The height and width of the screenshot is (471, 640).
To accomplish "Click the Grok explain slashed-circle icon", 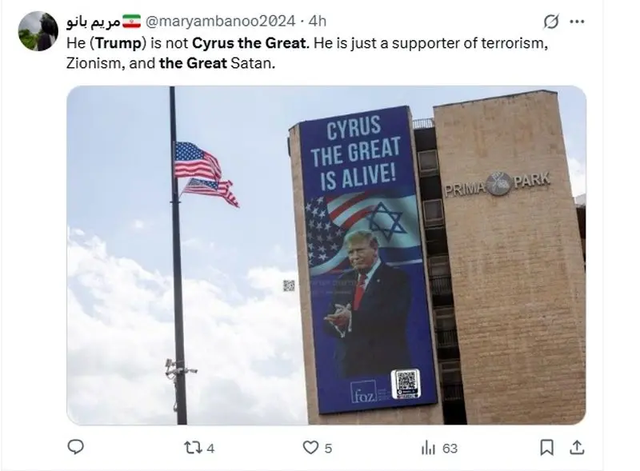I will click(550, 22).
